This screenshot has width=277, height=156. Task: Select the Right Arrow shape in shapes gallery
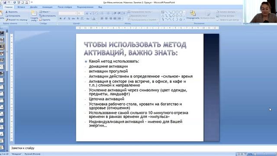[x=174, y=16]
